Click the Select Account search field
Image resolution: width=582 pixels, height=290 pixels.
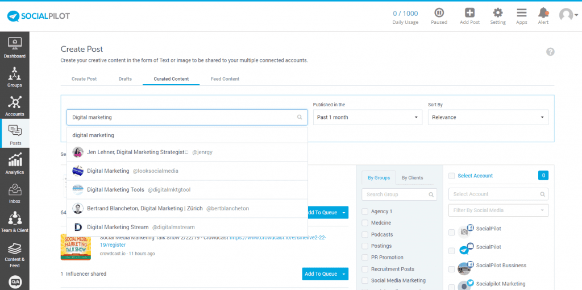(x=498, y=194)
